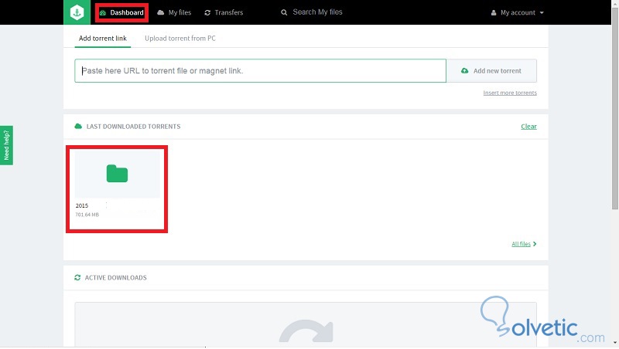Image resolution: width=619 pixels, height=349 pixels.
Task: Click the Add new torrent button
Action: click(x=491, y=71)
